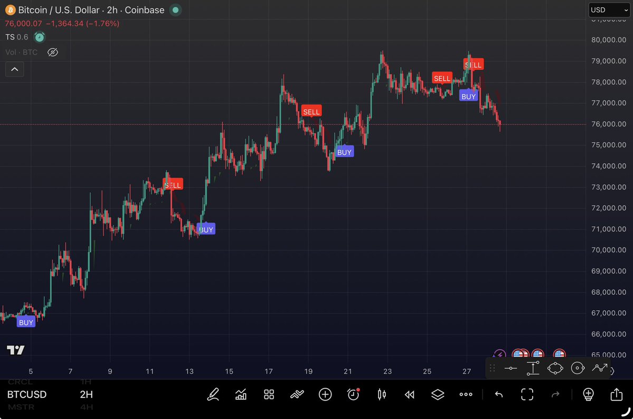Tap the purple lightning event marker
This screenshot has height=419, width=633.
tap(499, 355)
